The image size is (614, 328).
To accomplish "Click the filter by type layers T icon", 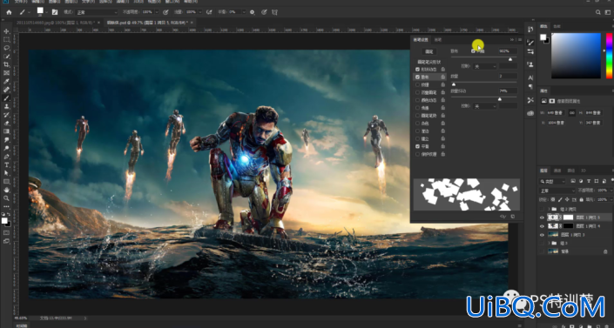I will coord(589,181).
